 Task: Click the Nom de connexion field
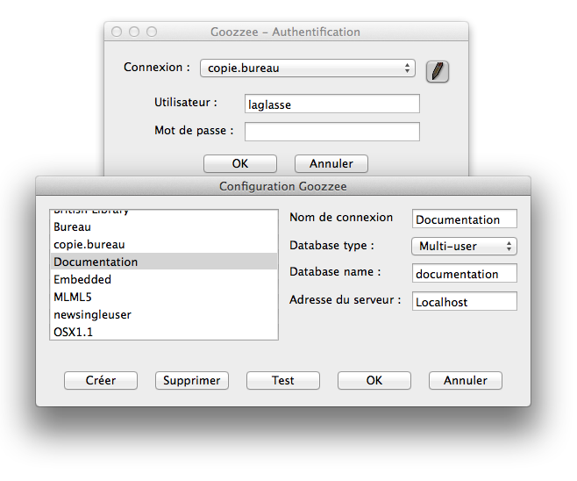coord(464,219)
